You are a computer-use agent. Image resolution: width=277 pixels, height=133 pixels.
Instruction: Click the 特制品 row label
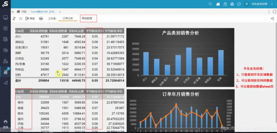tap(19, 69)
